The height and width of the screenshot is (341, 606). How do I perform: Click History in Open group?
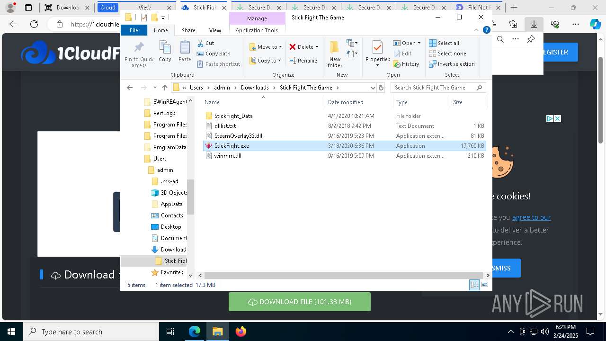tap(406, 64)
